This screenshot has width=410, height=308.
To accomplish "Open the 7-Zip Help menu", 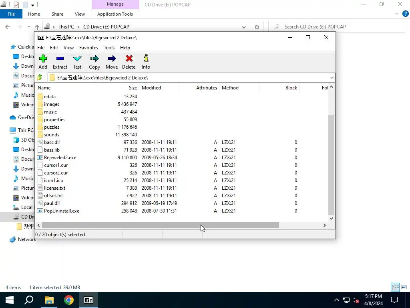I will coord(125,48).
